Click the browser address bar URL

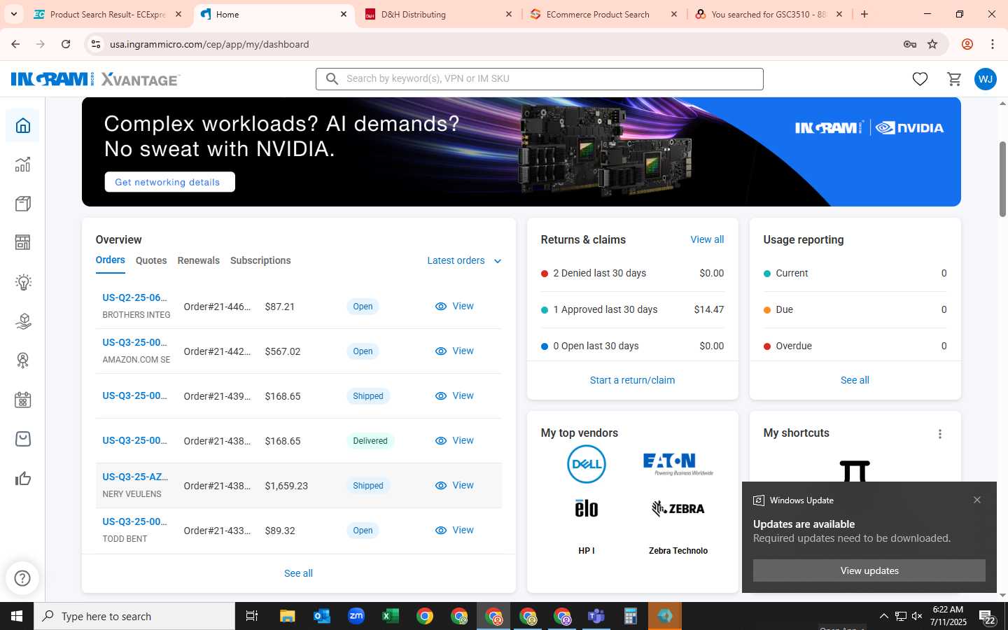[209, 44]
